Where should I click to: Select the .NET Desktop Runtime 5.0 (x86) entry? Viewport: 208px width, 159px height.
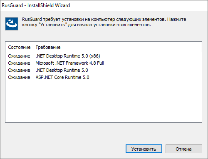click(x=68, y=56)
